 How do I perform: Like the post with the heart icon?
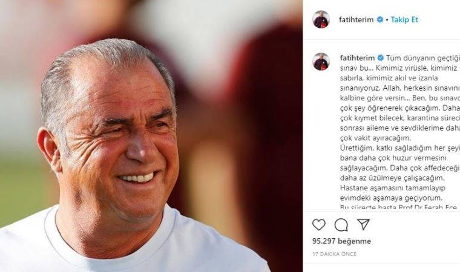click(319, 225)
